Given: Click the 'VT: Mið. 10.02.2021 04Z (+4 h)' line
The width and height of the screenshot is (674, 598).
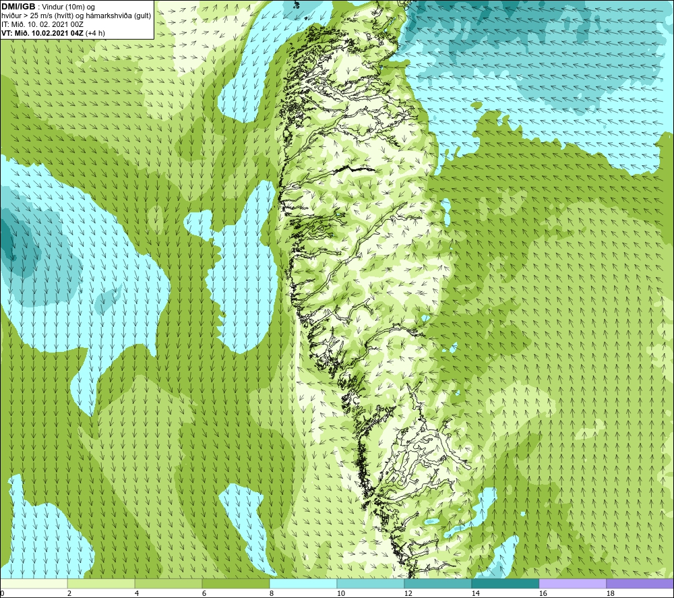Looking at the screenshot, I should coord(53,33).
